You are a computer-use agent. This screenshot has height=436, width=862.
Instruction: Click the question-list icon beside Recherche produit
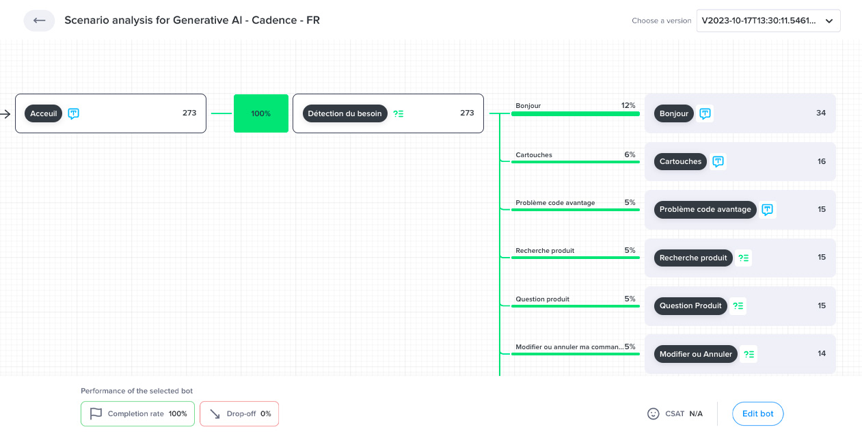744,258
